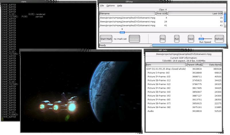Select Picture (B-Frame: 04) row
Image resolution: width=230 pixels, height=135 pixels.
coord(184,92)
